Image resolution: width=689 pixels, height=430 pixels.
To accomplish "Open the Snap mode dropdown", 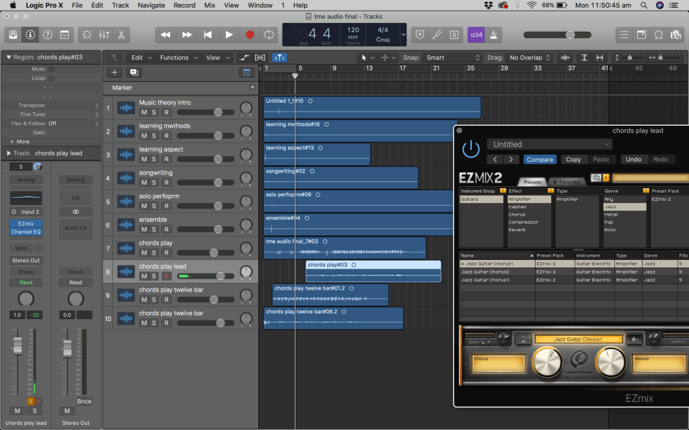I will coord(454,58).
